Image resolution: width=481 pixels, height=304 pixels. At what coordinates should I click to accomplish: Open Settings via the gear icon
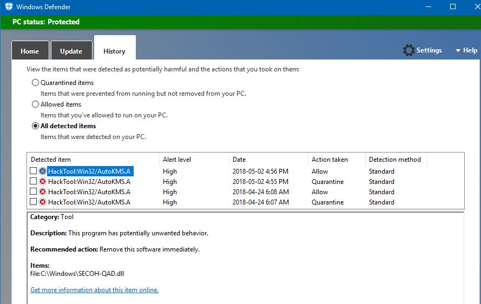pos(408,50)
